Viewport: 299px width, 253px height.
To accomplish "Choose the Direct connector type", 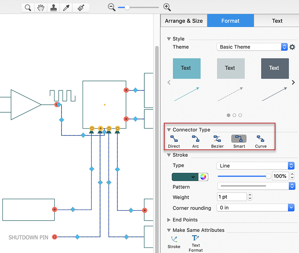I will pos(174,141).
